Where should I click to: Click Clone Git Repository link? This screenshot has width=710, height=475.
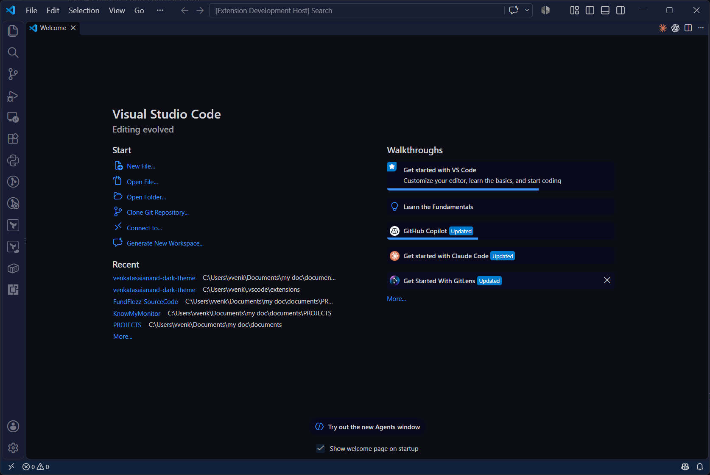[x=158, y=213]
